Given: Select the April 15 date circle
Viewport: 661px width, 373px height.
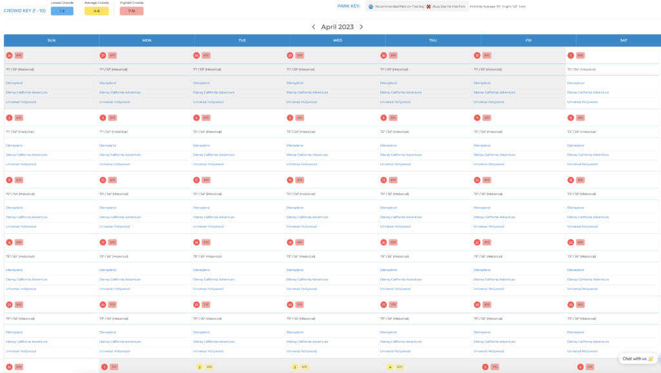Looking at the screenshot, I should pyautogui.click(x=571, y=181).
